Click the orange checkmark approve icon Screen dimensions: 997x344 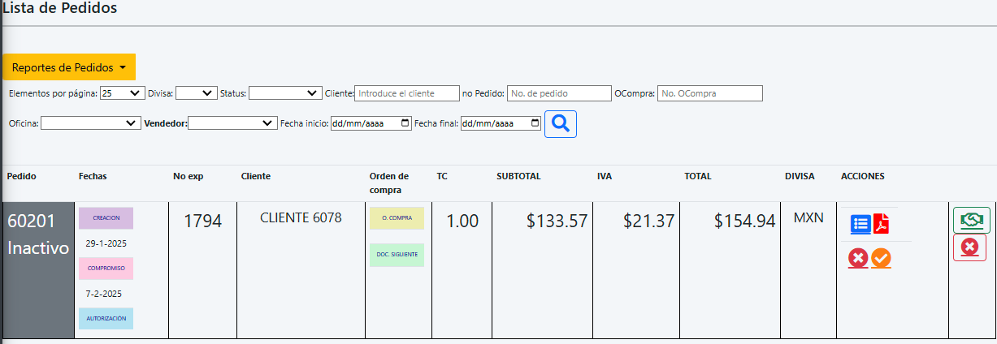[x=881, y=259]
